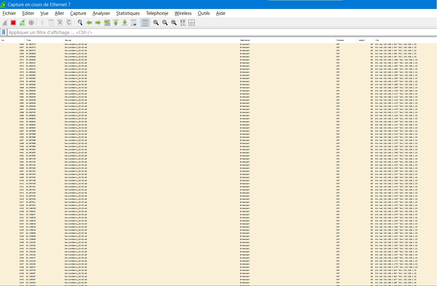Open the display filter bookmark menu
The height and width of the screenshot is (286, 442).
pyautogui.click(x=4, y=32)
